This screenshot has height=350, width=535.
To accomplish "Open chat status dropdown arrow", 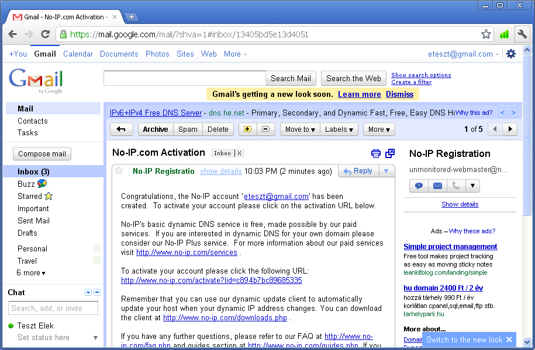I will pyautogui.click(x=95, y=338).
